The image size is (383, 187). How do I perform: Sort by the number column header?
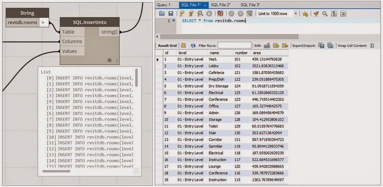point(241,53)
